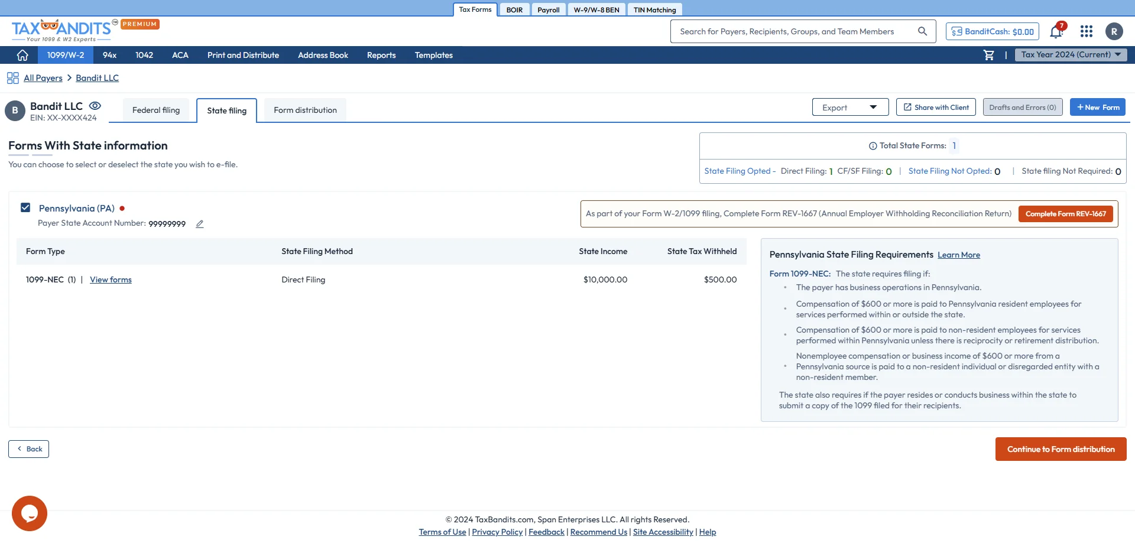The width and height of the screenshot is (1135, 543).
Task: Open the shopping cart icon
Action: coord(988,55)
